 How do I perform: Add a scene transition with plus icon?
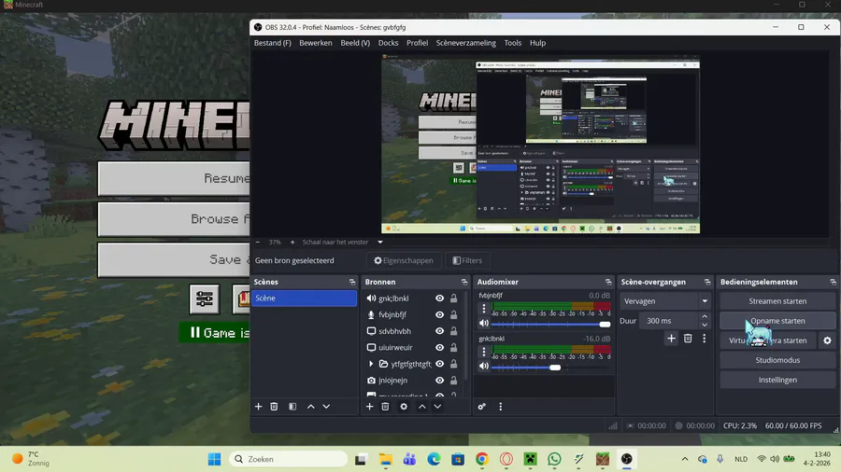click(x=671, y=339)
